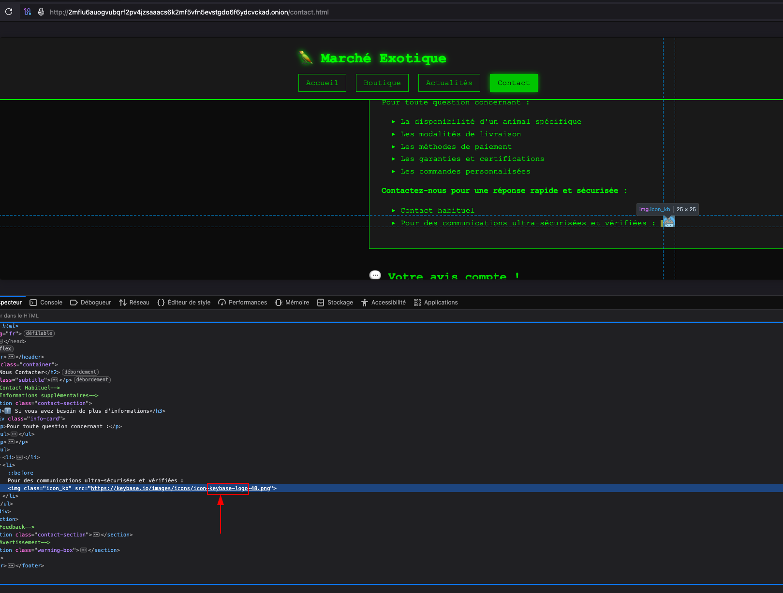The width and height of the screenshot is (783, 593).
Task: Click the flex badge in the markup
Action: pyautogui.click(x=6, y=349)
